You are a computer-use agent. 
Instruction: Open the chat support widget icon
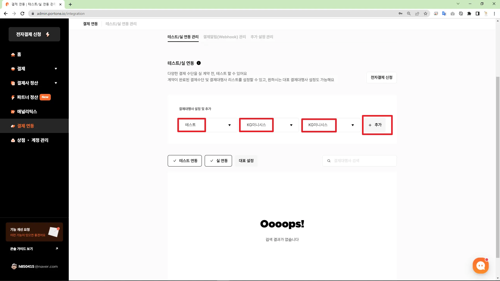click(x=480, y=265)
